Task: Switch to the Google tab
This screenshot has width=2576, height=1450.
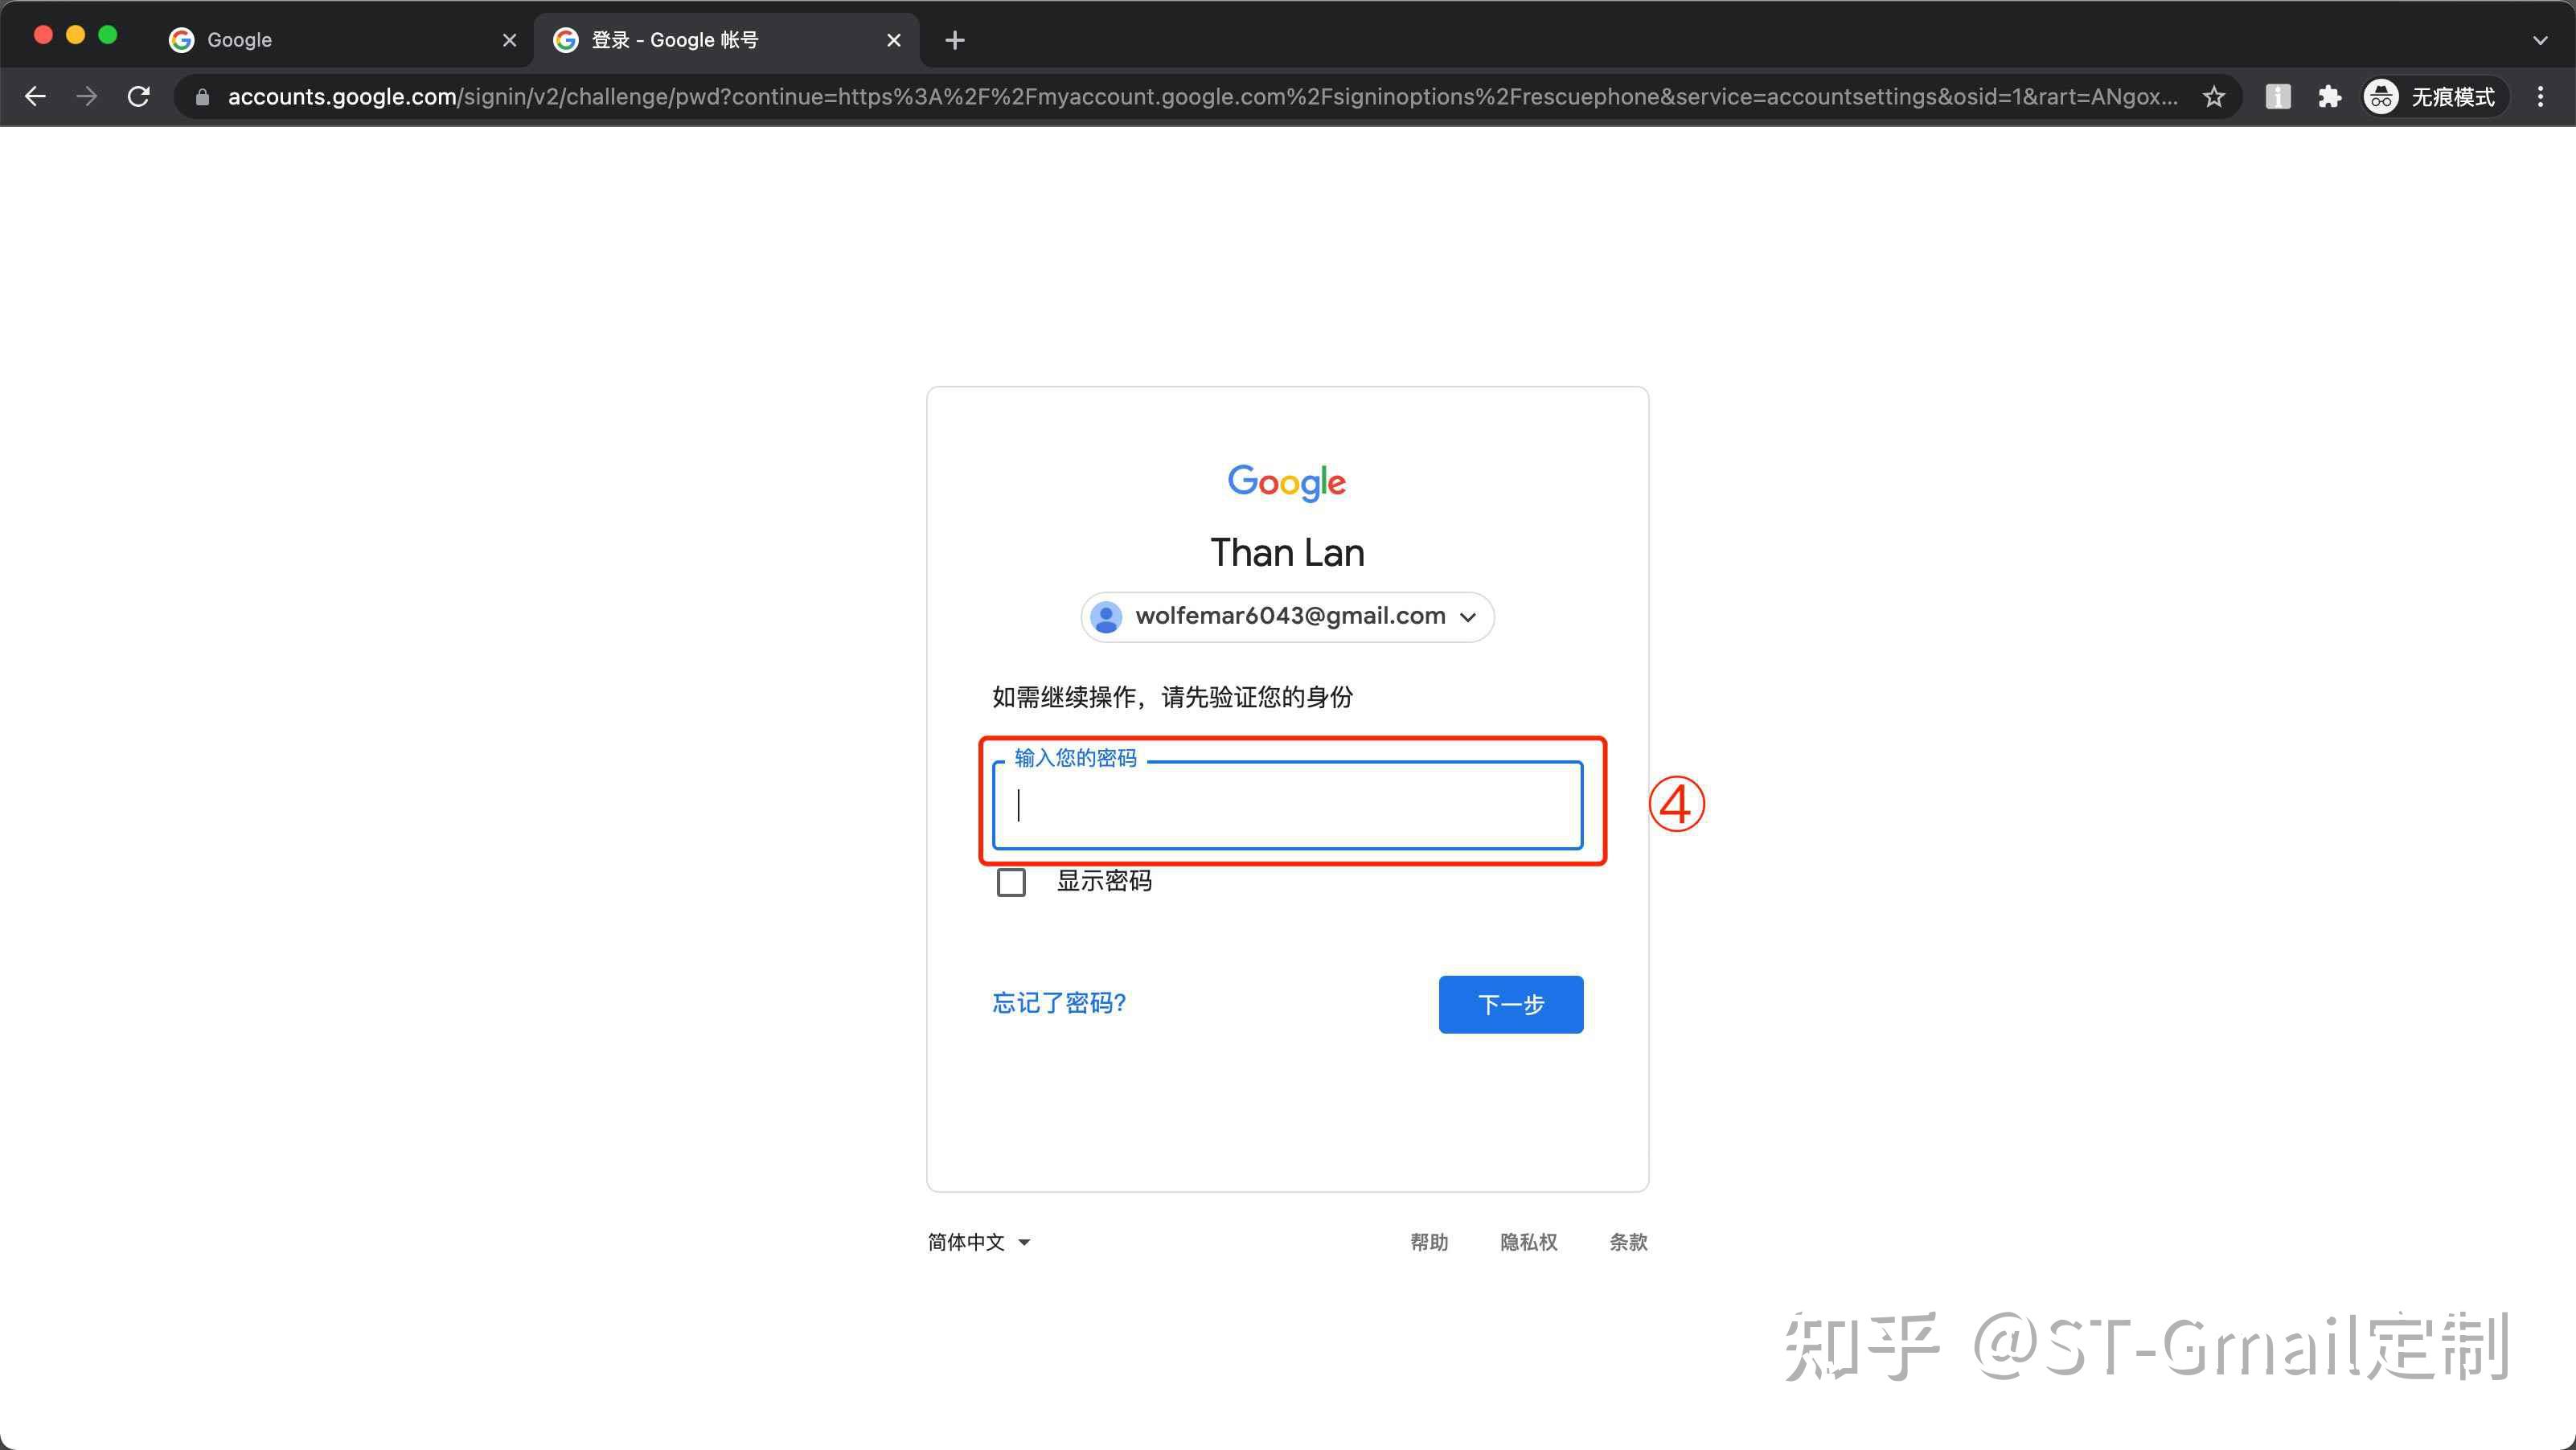Action: coord(340,40)
